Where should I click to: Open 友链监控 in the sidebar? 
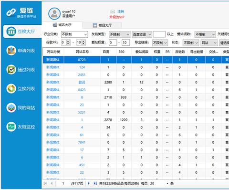pos(21,127)
